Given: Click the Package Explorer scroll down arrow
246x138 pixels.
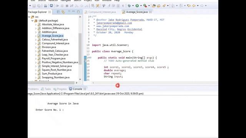Looking at the screenshot, I should [80, 79].
